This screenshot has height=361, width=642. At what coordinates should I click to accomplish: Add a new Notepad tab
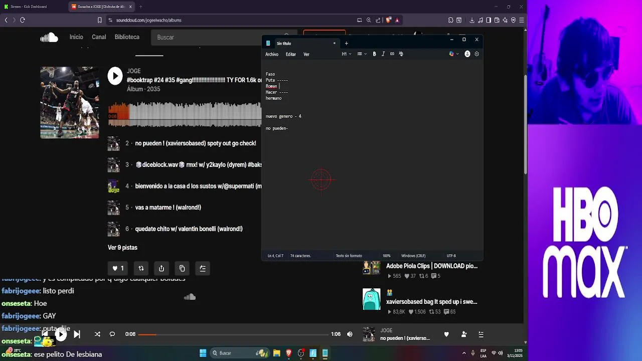click(x=346, y=43)
